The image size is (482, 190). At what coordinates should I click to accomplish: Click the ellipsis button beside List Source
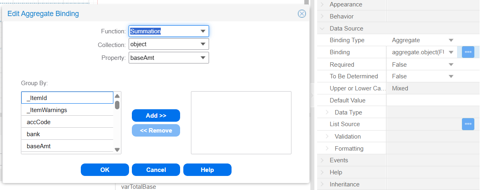(x=468, y=124)
